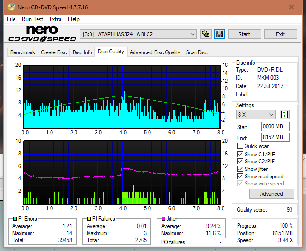
Task: Click the PI Failures maximum 3 value
Action: [x=145, y=233]
